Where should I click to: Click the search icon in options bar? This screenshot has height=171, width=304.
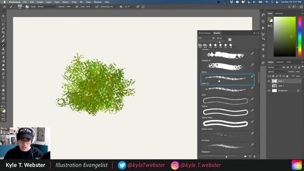289,7
